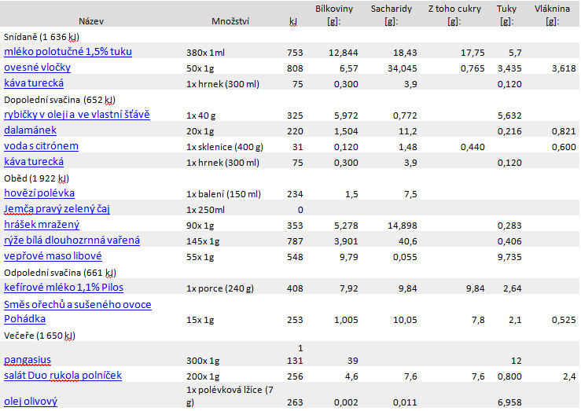Click the 0,525 fiber value for Pohádka
Screen dimensions: 581x411
click(x=564, y=320)
